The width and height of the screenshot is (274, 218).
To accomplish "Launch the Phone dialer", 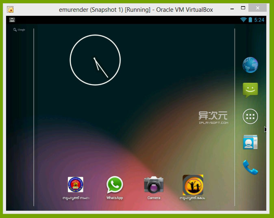I will coord(250,167).
